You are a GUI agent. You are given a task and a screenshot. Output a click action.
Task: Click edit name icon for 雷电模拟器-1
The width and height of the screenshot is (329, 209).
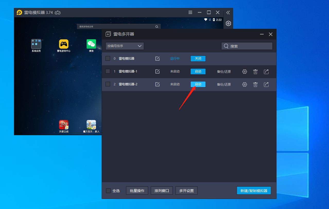(157, 71)
